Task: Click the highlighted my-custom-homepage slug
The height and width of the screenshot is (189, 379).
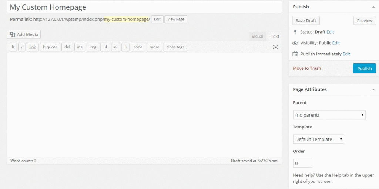Action: click(x=127, y=19)
